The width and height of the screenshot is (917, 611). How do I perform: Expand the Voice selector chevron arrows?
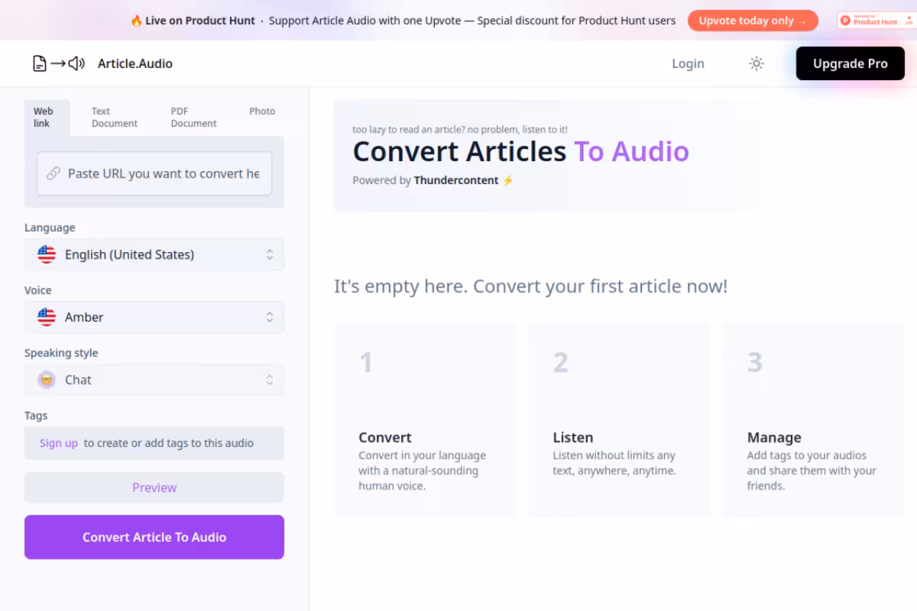click(x=270, y=317)
